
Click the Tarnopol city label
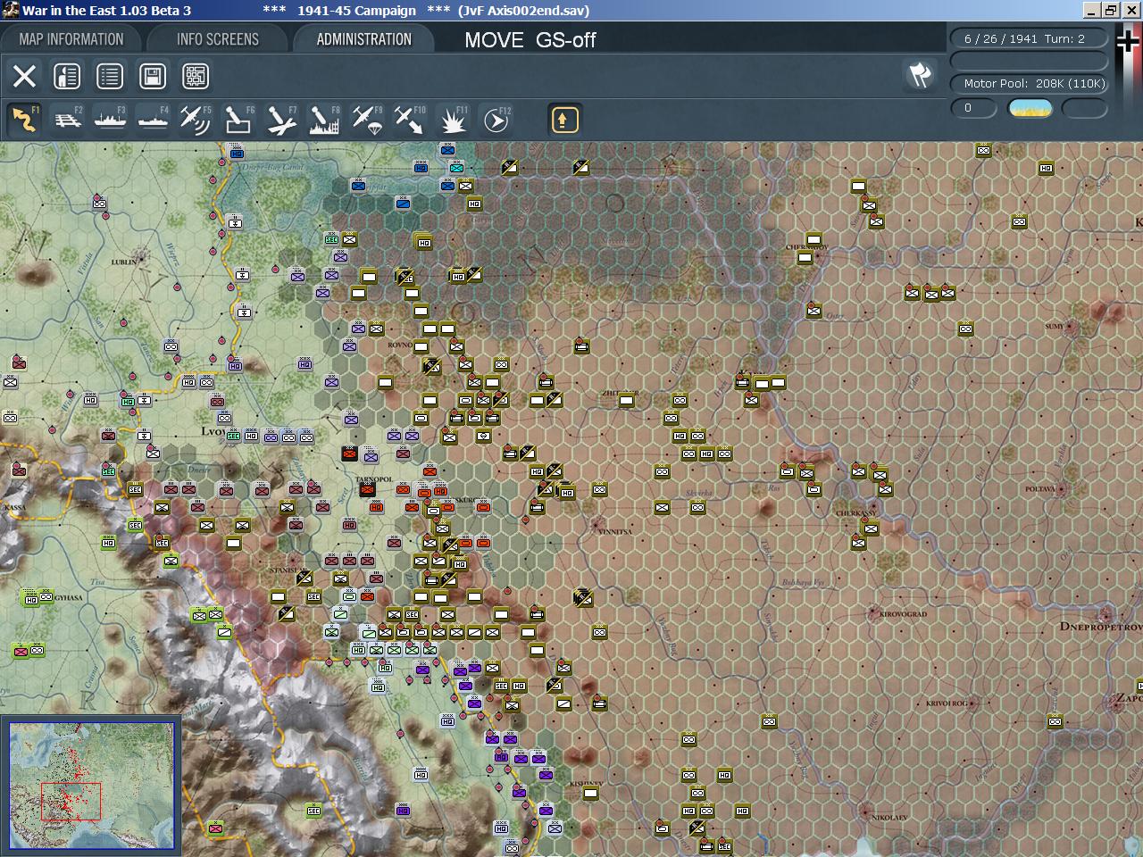click(x=373, y=479)
